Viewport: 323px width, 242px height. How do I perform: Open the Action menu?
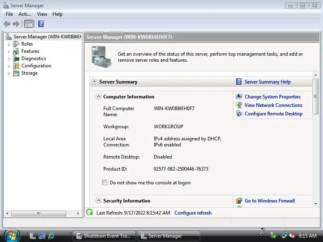click(x=25, y=14)
